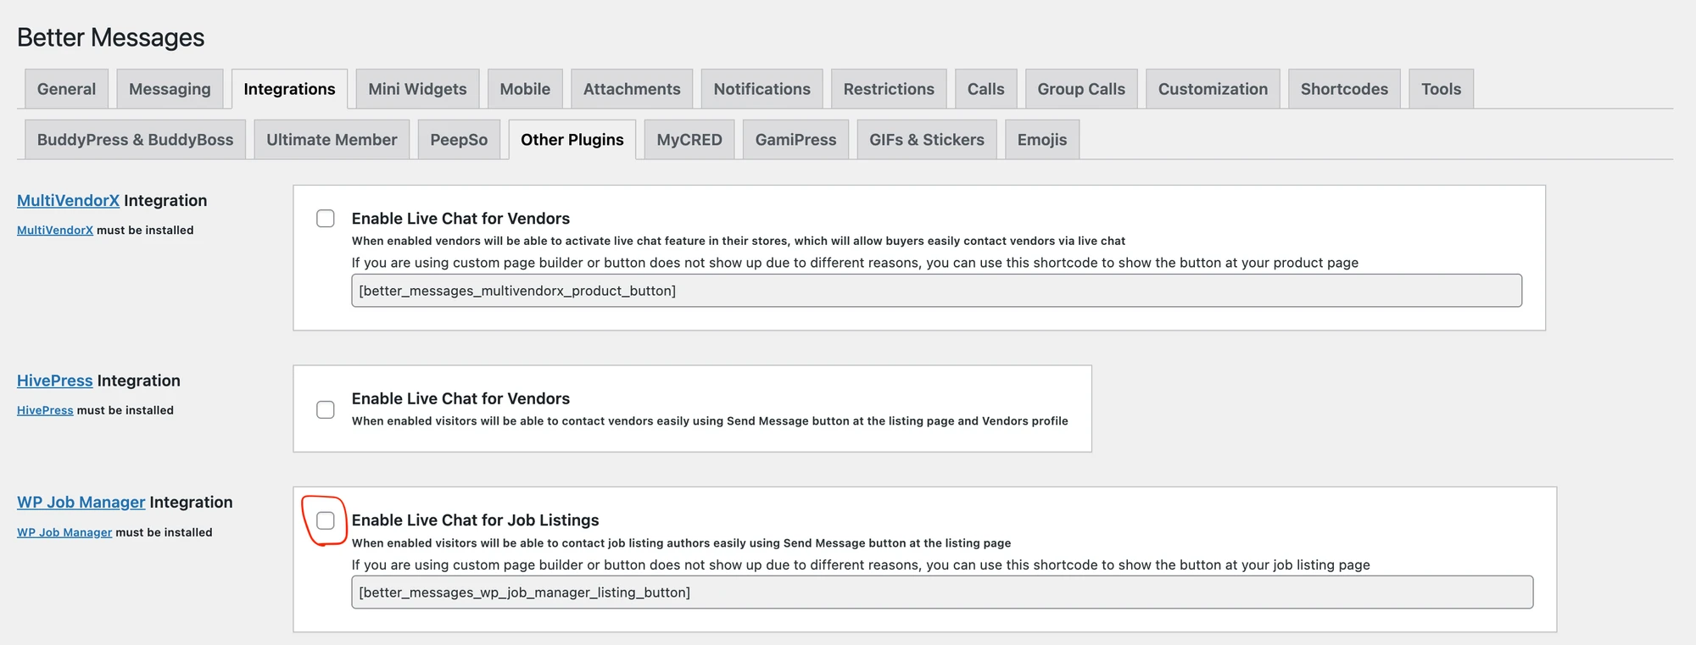
Task: Open the Shortcodes tab
Action: tap(1344, 89)
